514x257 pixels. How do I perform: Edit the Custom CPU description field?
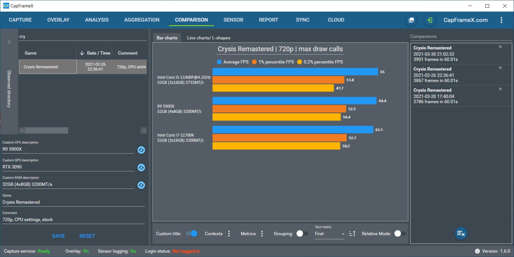tap(68, 149)
